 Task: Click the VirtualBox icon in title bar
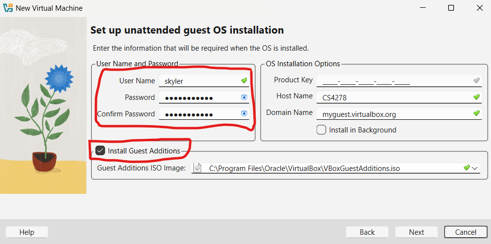[7, 8]
